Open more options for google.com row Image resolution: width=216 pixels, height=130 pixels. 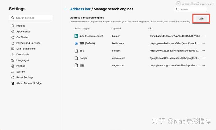(203, 58)
